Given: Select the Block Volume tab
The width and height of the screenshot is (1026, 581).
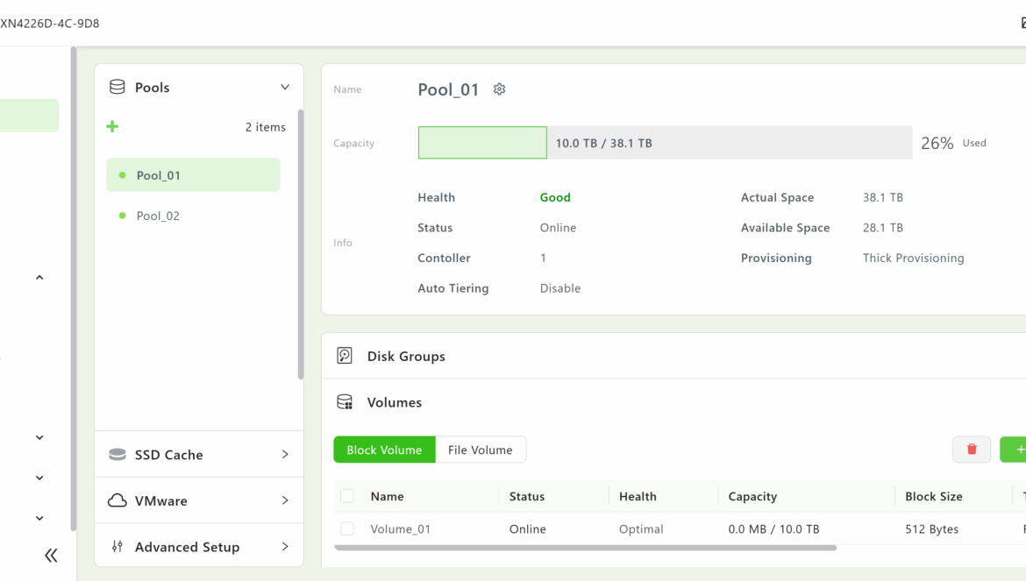Looking at the screenshot, I should (x=384, y=450).
